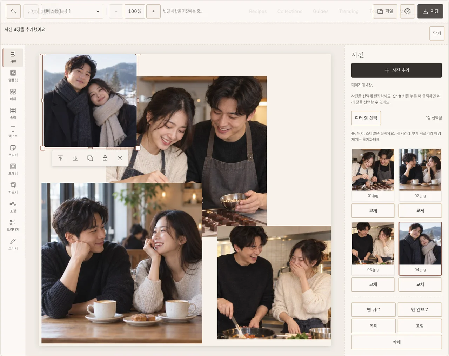Toggle the 고정 lock button
Image resolution: width=449 pixels, height=356 pixels.
click(420, 326)
